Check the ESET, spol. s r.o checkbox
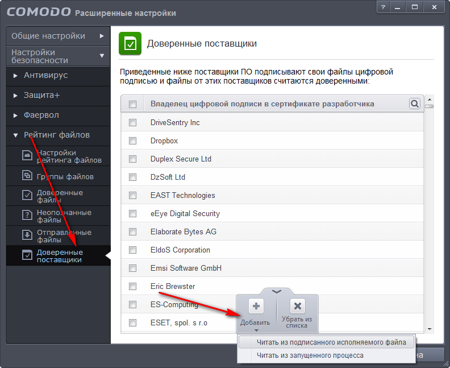The width and height of the screenshot is (450, 368). tap(132, 323)
